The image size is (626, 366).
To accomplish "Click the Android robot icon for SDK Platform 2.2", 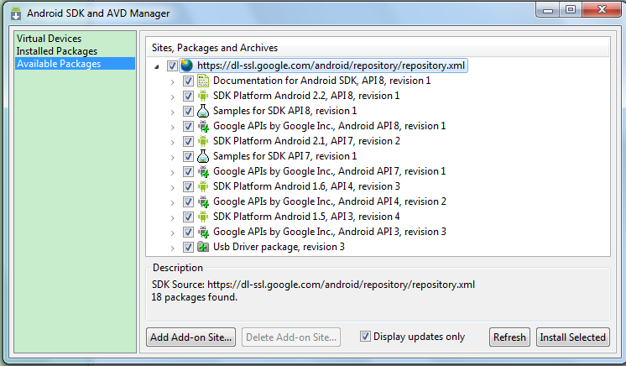I will pos(203,96).
